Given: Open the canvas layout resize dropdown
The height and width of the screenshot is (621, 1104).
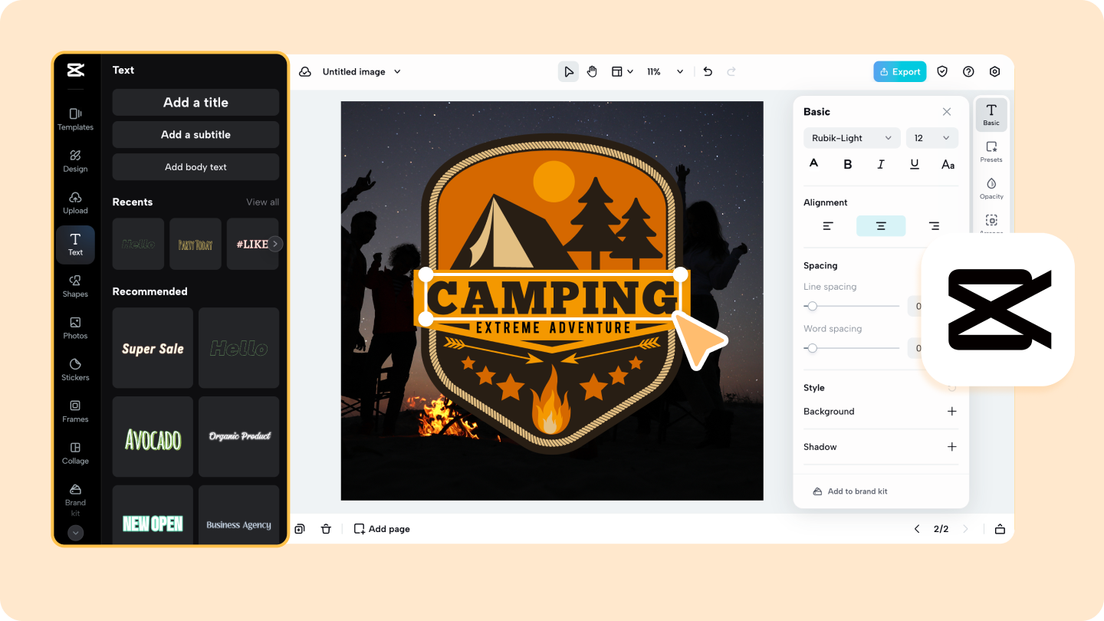Looking at the screenshot, I should (x=622, y=71).
